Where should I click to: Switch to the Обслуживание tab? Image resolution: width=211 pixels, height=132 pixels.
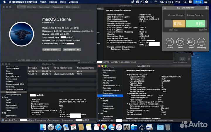(x=72, y=7)
